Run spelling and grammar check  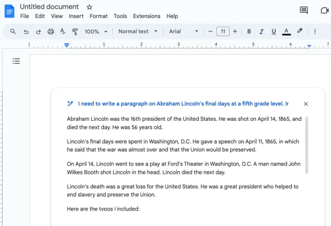[63, 31]
